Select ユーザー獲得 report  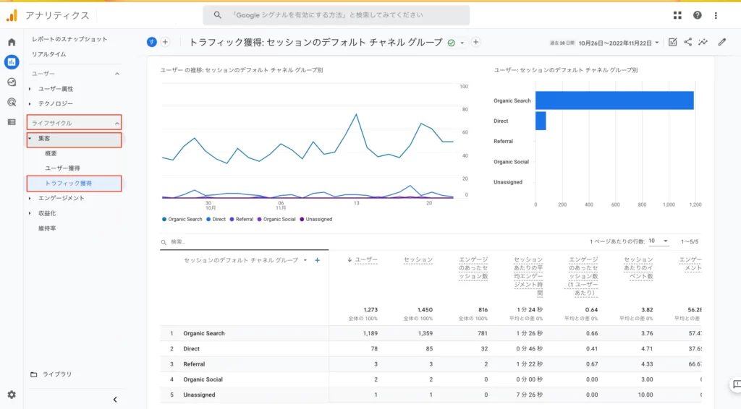62,168
